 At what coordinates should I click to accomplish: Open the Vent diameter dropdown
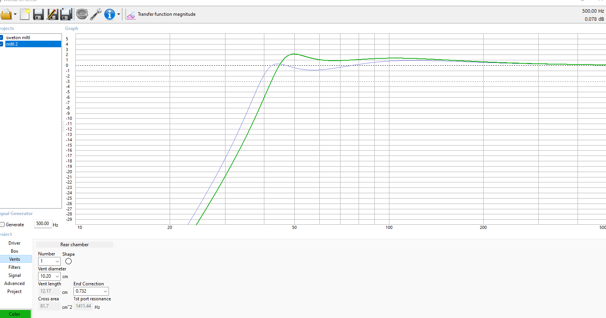coord(49,276)
